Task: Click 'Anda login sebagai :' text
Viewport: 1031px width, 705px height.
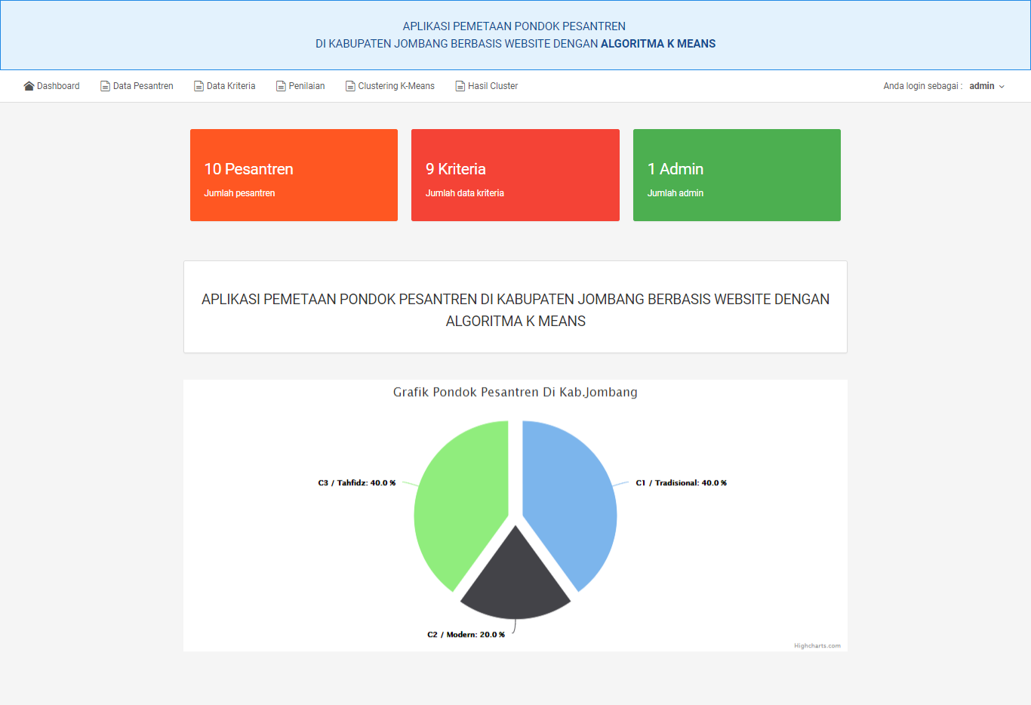Action: [x=923, y=86]
